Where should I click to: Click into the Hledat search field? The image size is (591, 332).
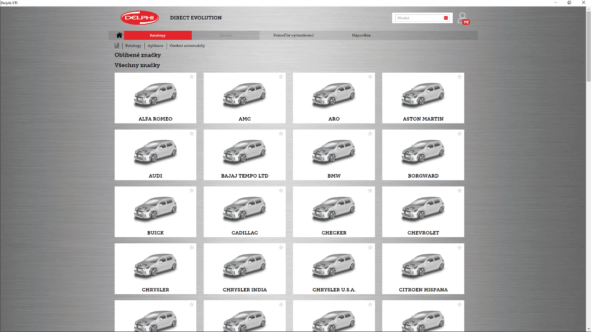419,18
